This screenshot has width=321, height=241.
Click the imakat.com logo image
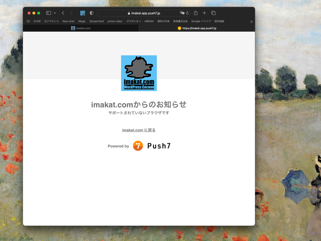point(139,73)
